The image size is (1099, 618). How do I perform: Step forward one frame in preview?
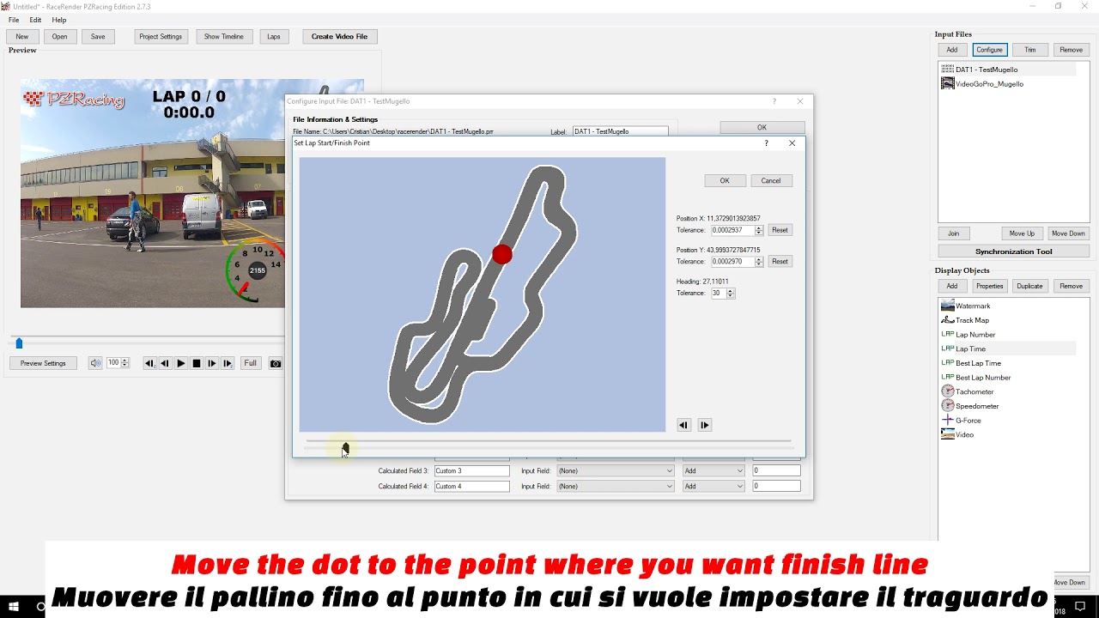[212, 363]
